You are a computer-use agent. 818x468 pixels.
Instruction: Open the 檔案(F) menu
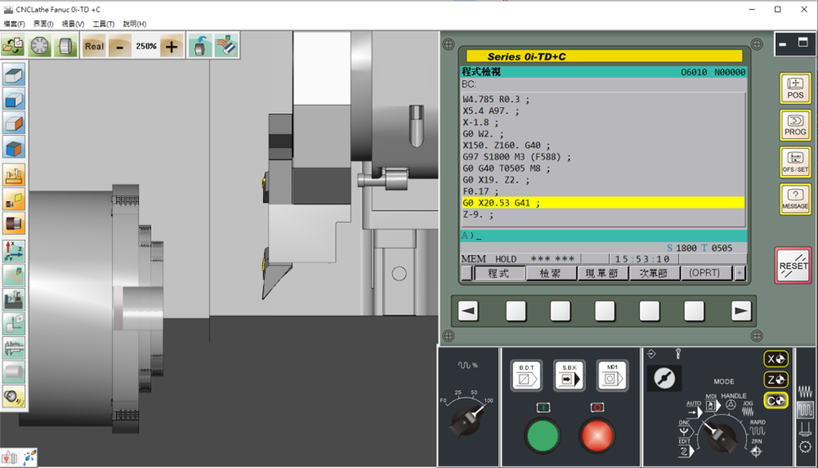point(14,24)
